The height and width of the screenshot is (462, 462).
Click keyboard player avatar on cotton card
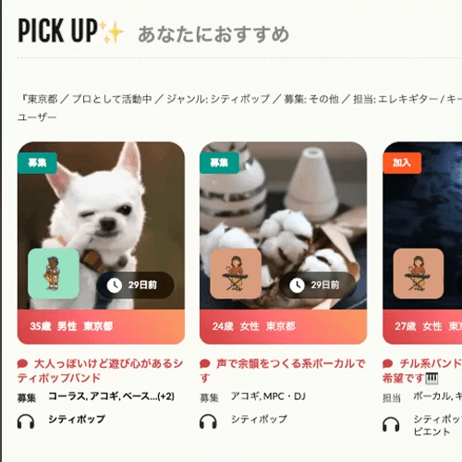pos(236,274)
